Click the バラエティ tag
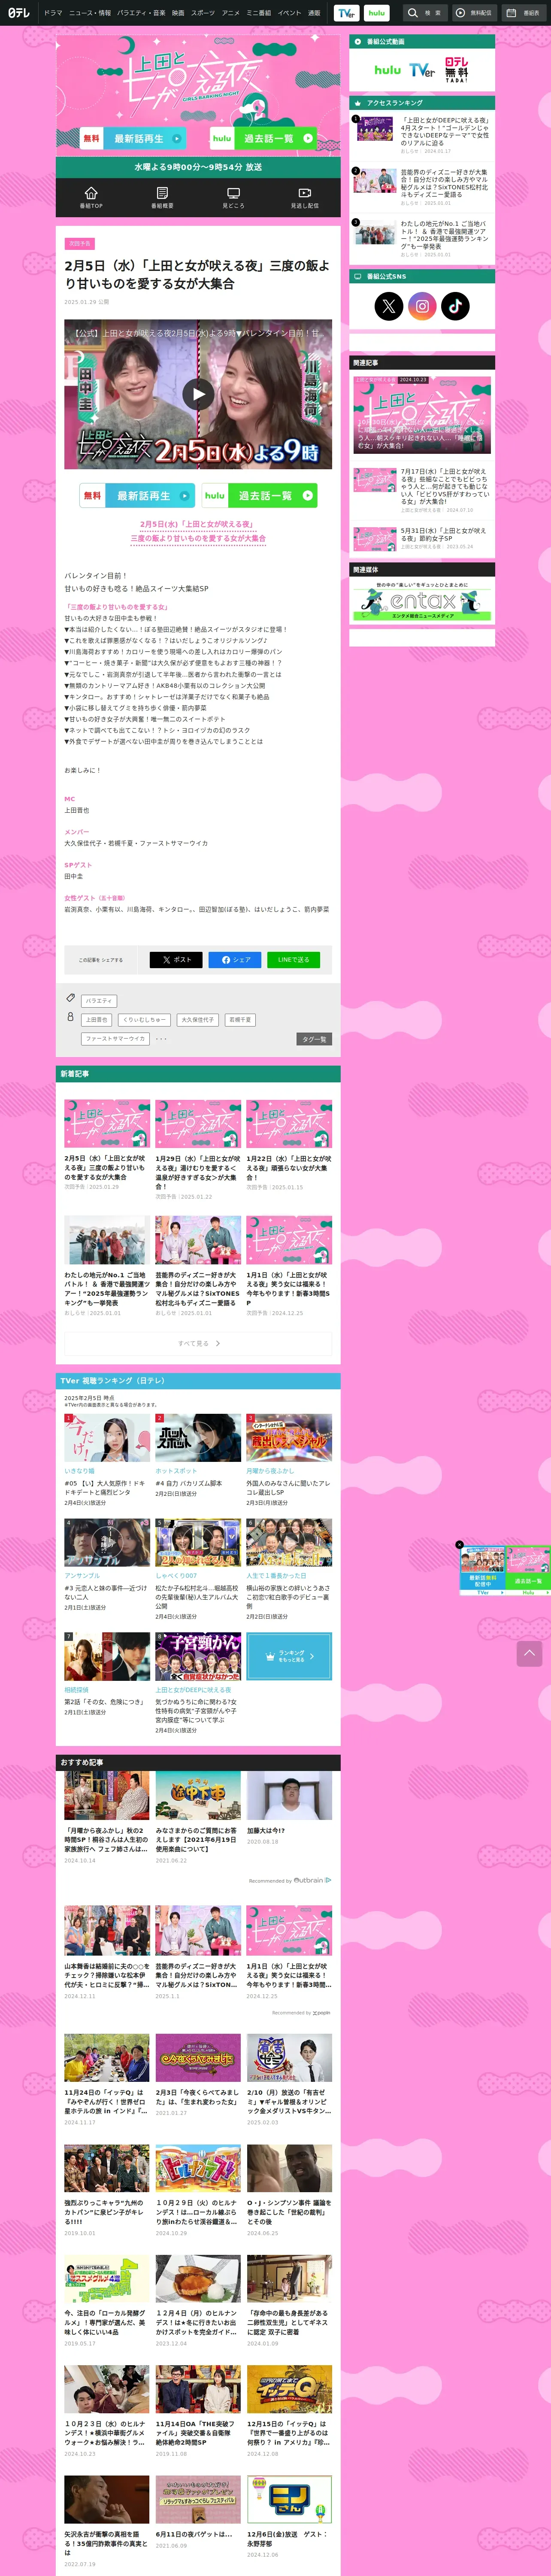The height and width of the screenshot is (2576, 551). (x=99, y=1001)
